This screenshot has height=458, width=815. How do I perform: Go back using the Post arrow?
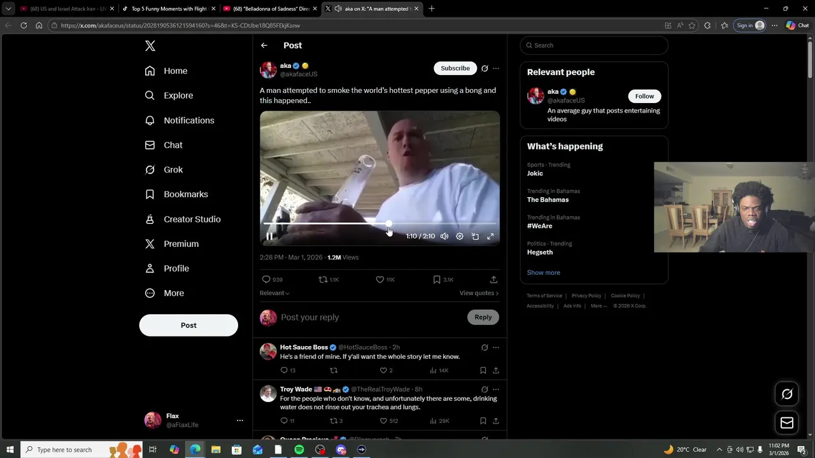coord(264,45)
